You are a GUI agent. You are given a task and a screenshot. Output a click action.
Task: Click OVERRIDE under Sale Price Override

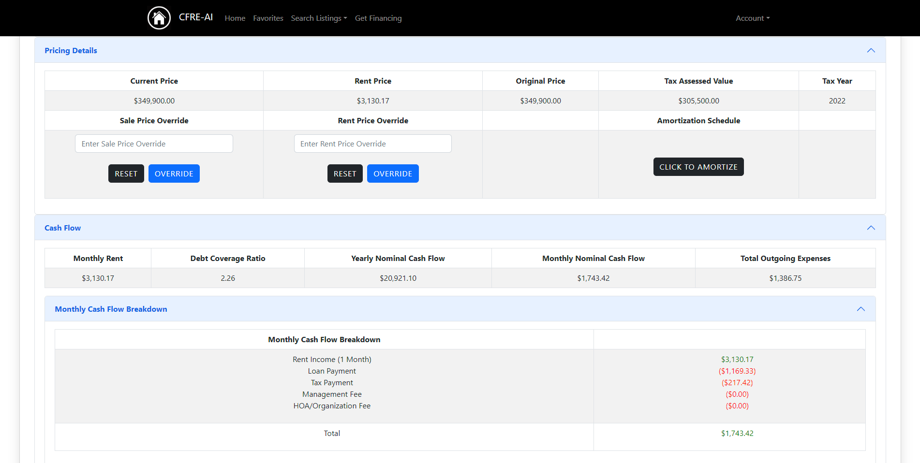(174, 174)
